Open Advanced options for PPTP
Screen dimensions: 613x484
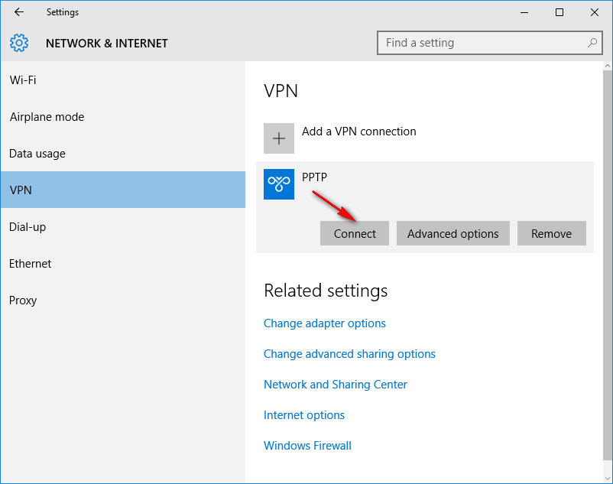click(x=452, y=234)
